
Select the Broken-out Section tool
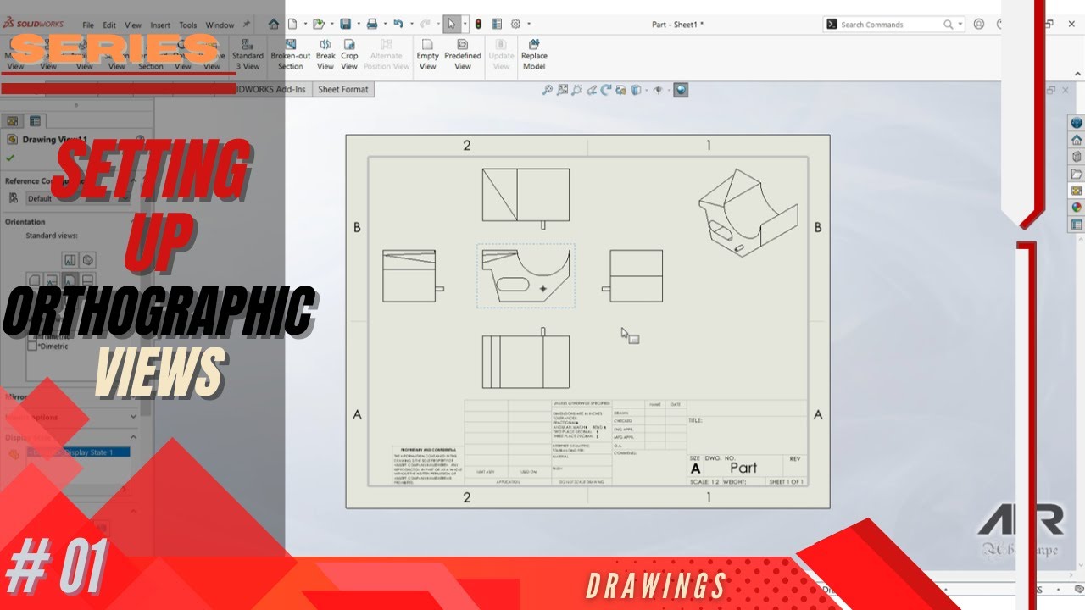coord(290,54)
